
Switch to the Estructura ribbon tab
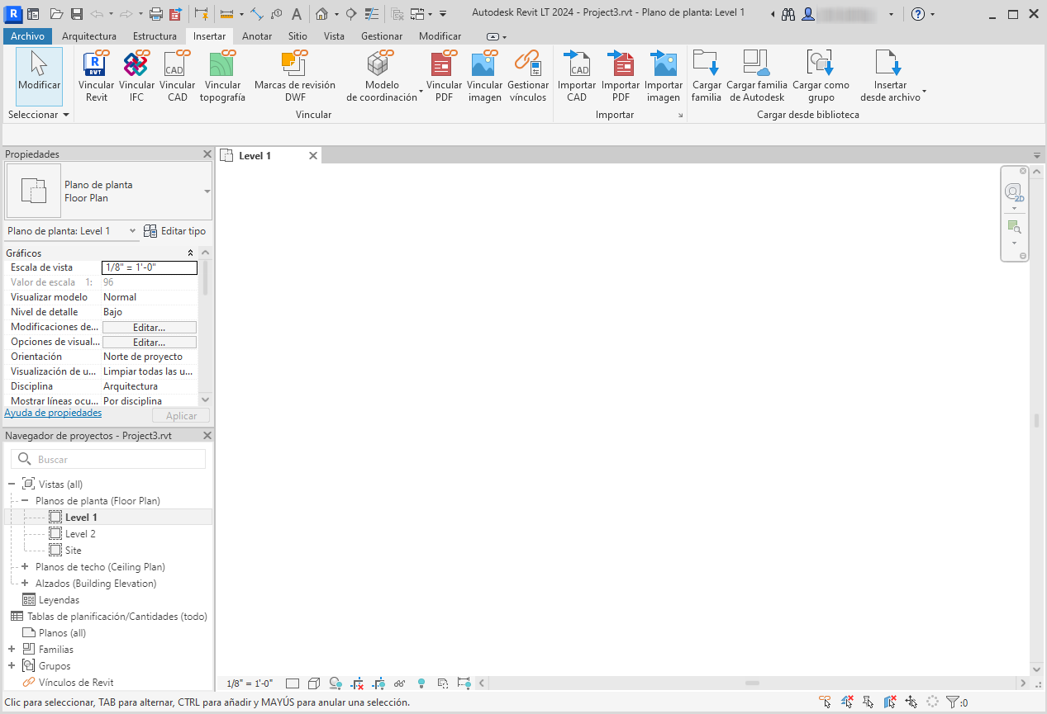(x=155, y=36)
